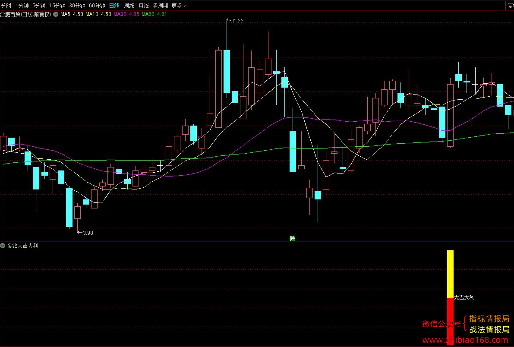Click the large cyan candle above 跌 marker
The width and height of the screenshot is (514, 347).
(293, 151)
